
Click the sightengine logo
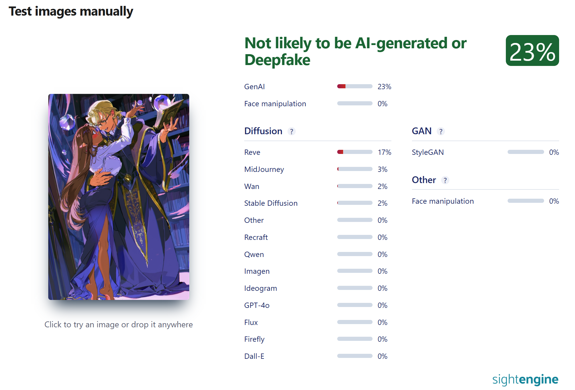click(525, 379)
